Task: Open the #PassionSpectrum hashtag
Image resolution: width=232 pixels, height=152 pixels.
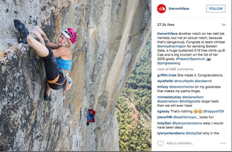Action: 190,59
